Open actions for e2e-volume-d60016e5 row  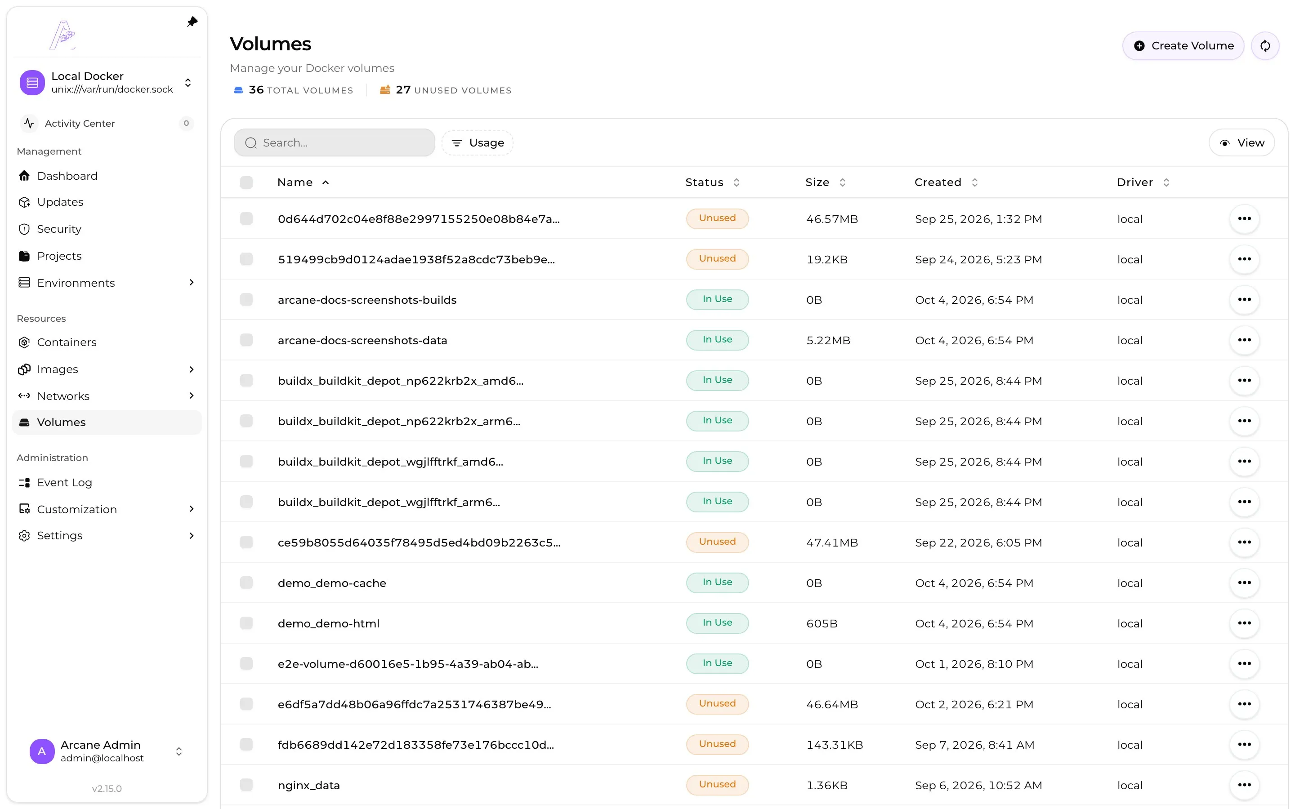1244,663
